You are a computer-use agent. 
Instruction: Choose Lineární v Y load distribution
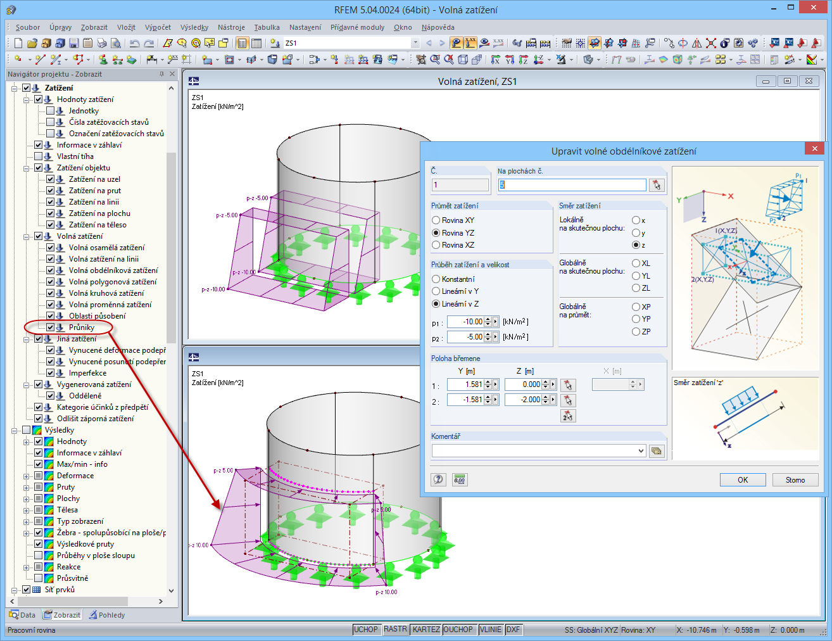coord(456,291)
